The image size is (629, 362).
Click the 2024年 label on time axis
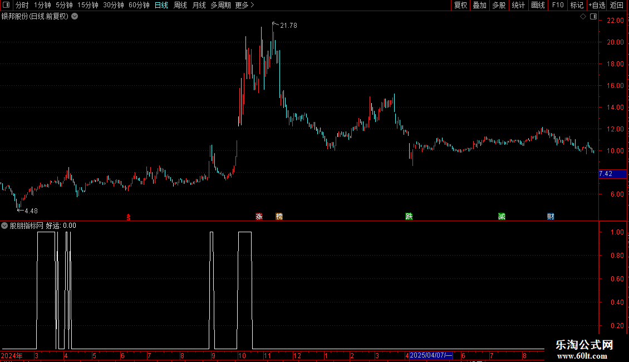[x=12, y=355]
